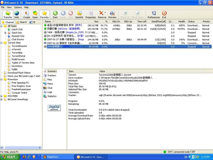Image resolution: width=213 pixels, height=160 pixels.
Task: Expand the Seed Only tree node
Action: pos(5,33)
